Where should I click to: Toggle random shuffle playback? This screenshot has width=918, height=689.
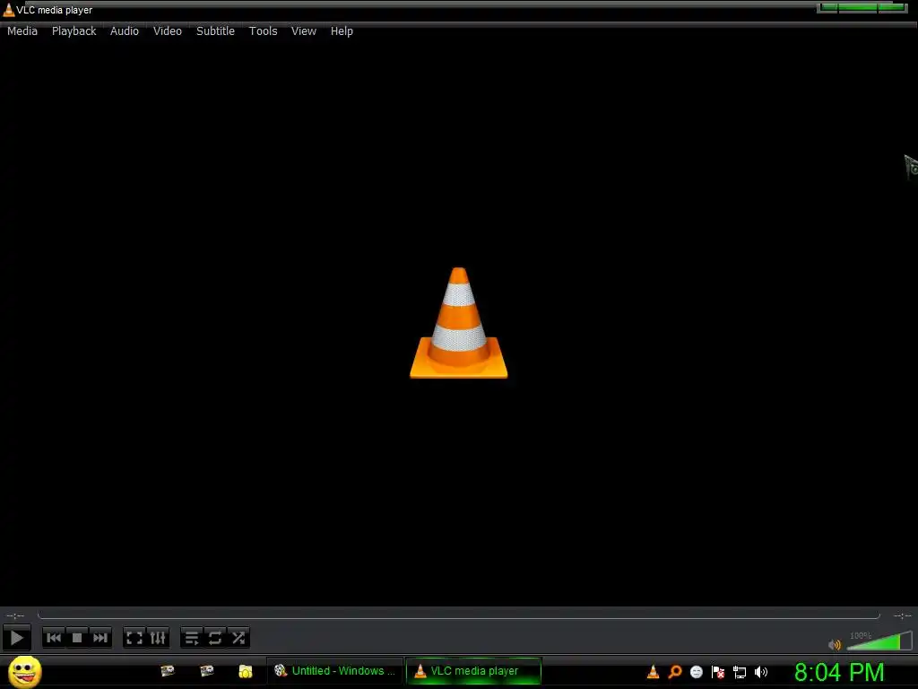click(x=238, y=638)
